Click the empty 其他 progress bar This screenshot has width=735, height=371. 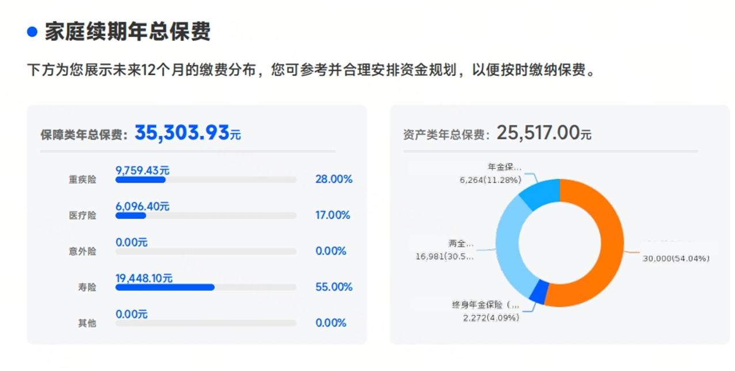pyautogui.click(x=205, y=323)
